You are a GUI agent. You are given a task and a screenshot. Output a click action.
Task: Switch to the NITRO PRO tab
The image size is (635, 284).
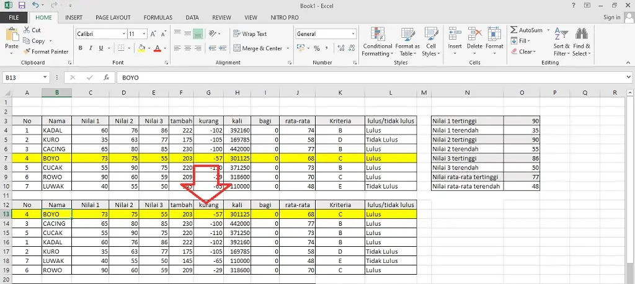pos(285,17)
